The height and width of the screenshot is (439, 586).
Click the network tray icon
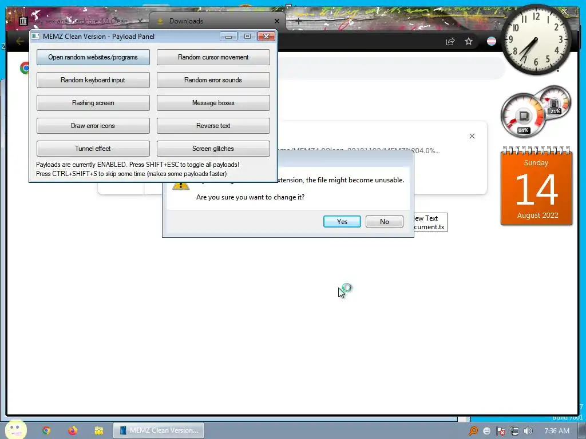pos(514,431)
